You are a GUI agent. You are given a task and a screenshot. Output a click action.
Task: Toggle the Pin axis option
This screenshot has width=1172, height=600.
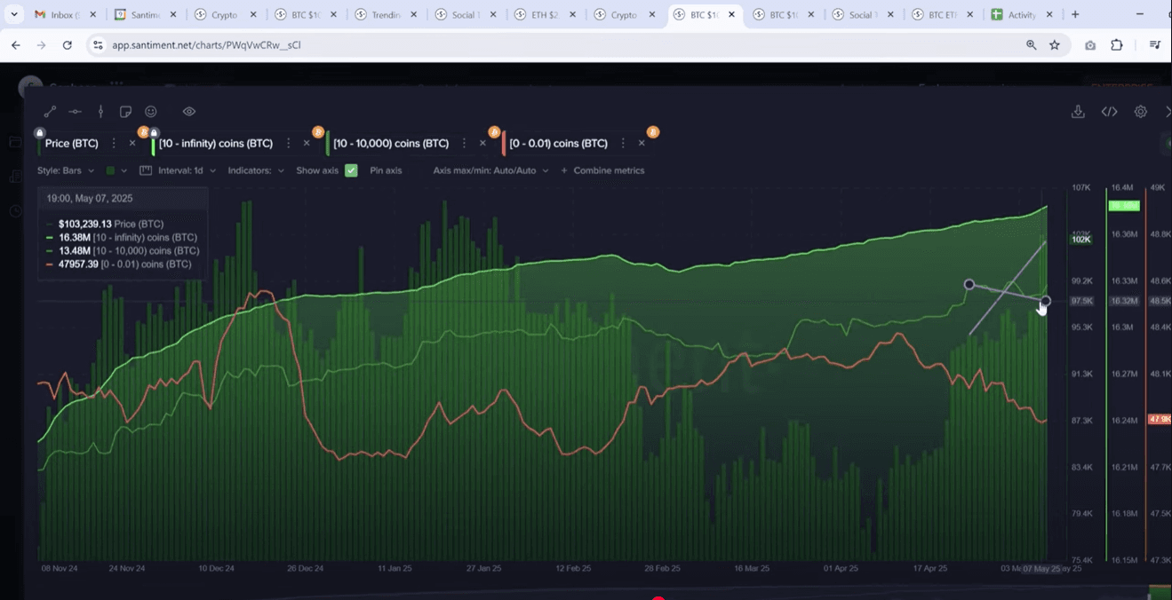(x=386, y=170)
